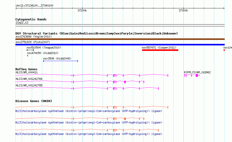Viewport: 232px width, 142px height.
Task: Open third HLCS holocarboxylase synthetase OMIM description
Action: [x=89, y=134]
